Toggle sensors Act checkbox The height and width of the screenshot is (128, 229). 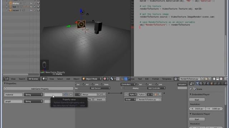click(84, 84)
